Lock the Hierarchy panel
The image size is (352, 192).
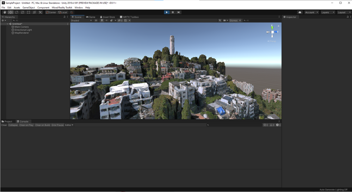click(x=64, y=17)
